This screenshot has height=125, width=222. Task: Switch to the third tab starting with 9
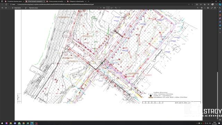(x=55, y=1)
